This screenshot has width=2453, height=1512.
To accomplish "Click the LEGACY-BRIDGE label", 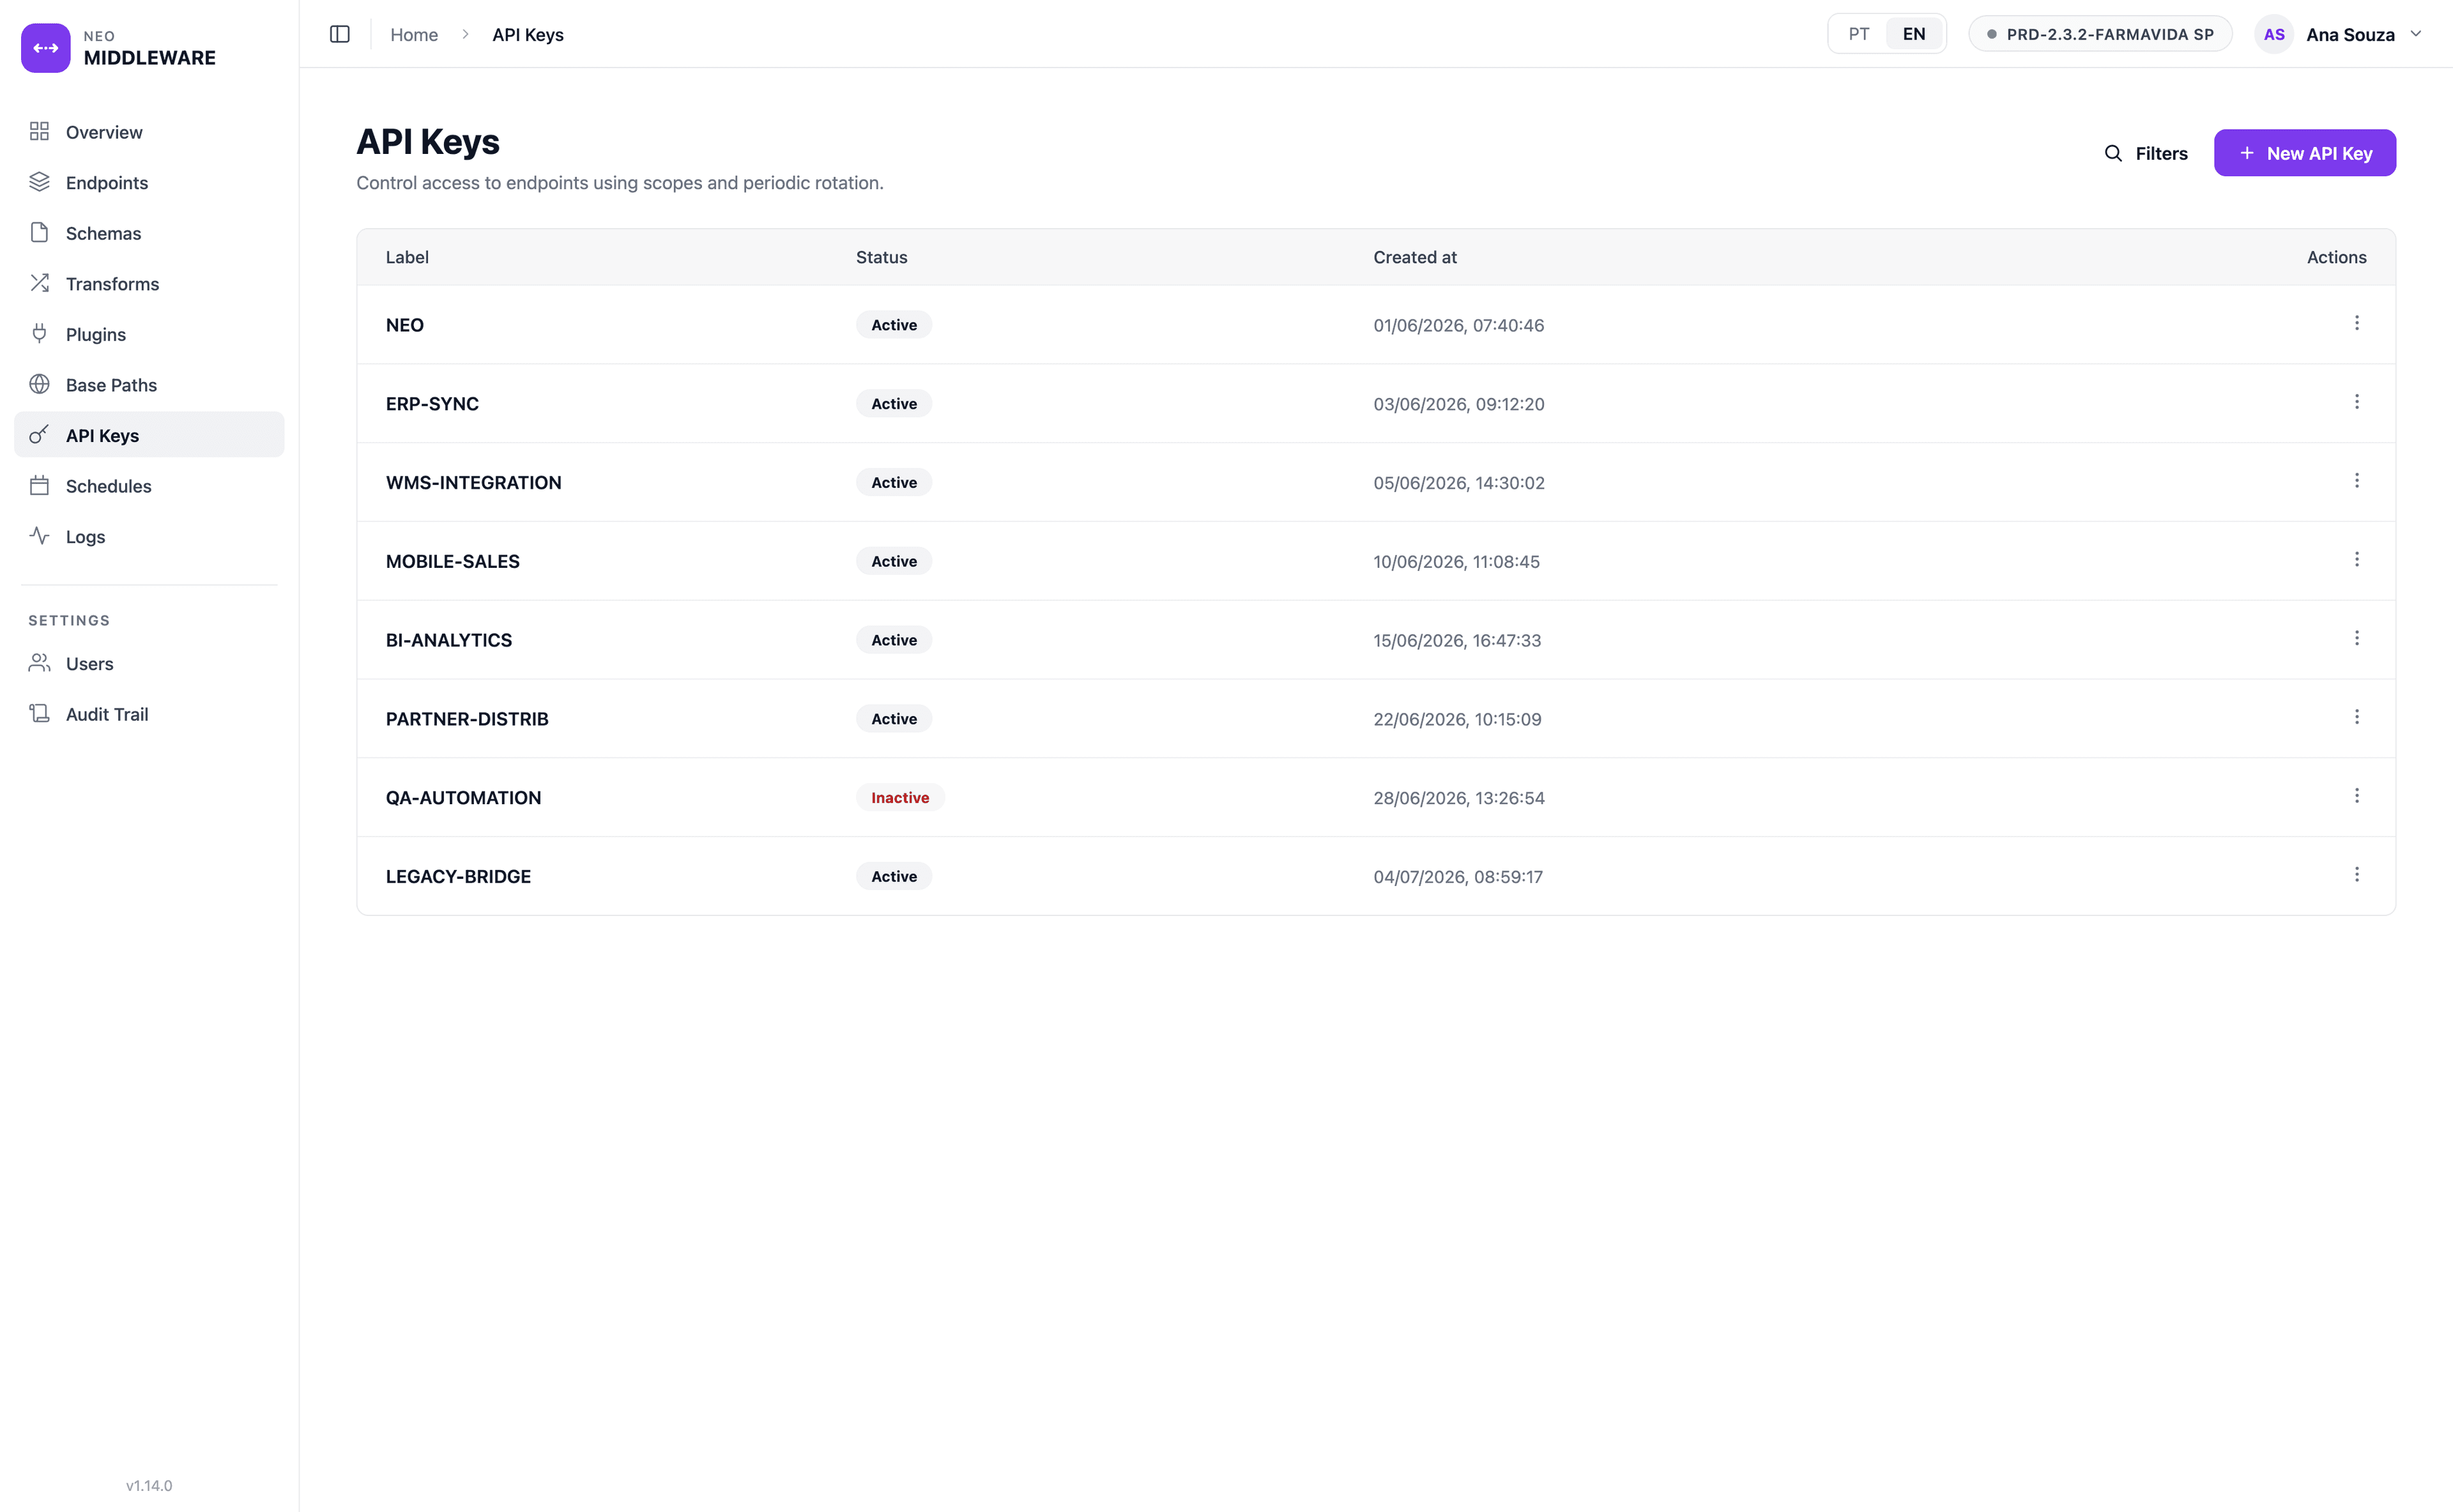I will pos(458,876).
